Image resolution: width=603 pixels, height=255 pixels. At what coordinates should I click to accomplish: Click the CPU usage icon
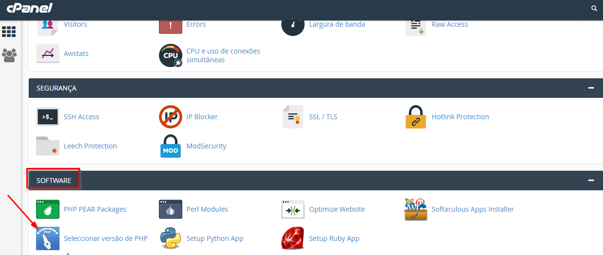coord(171,55)
